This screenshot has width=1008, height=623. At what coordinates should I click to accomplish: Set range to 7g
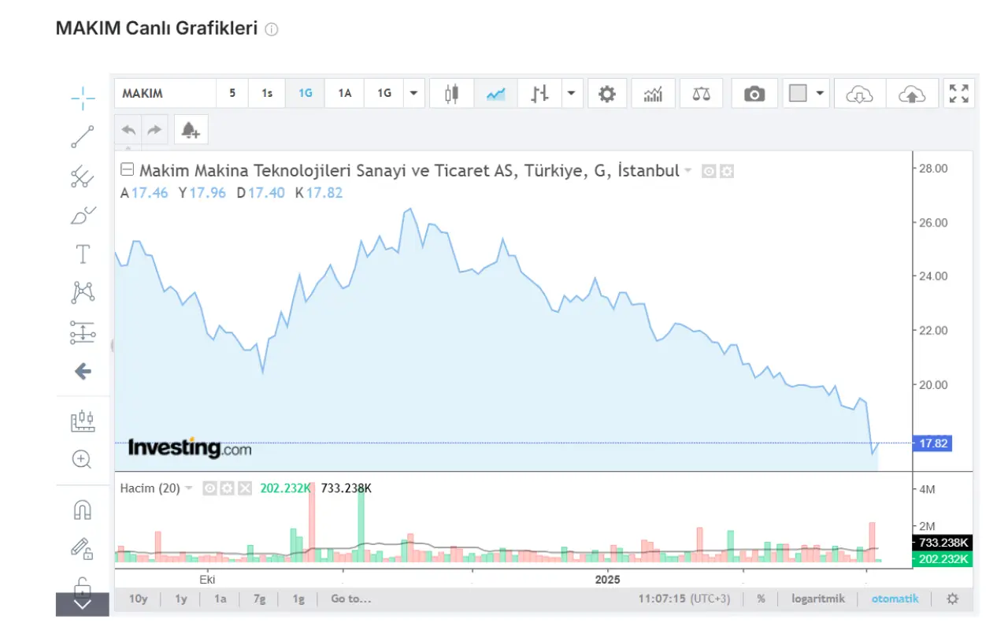(259, 599)
